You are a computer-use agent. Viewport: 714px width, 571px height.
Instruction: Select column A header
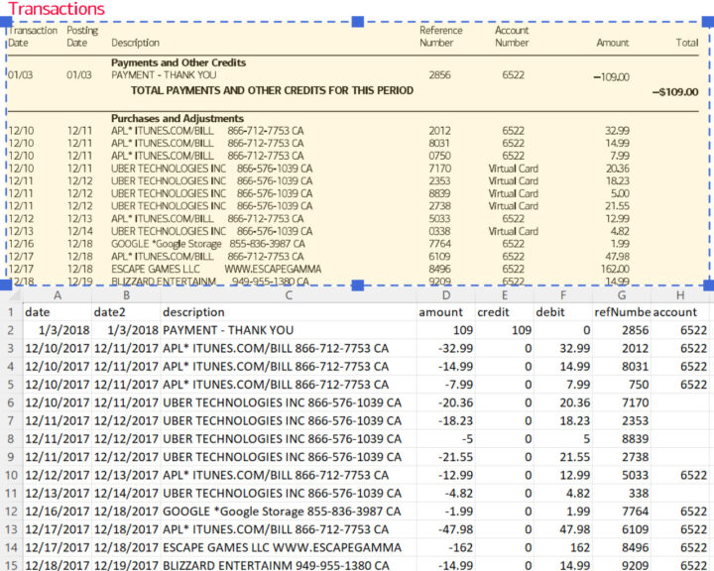click(58, 294)
